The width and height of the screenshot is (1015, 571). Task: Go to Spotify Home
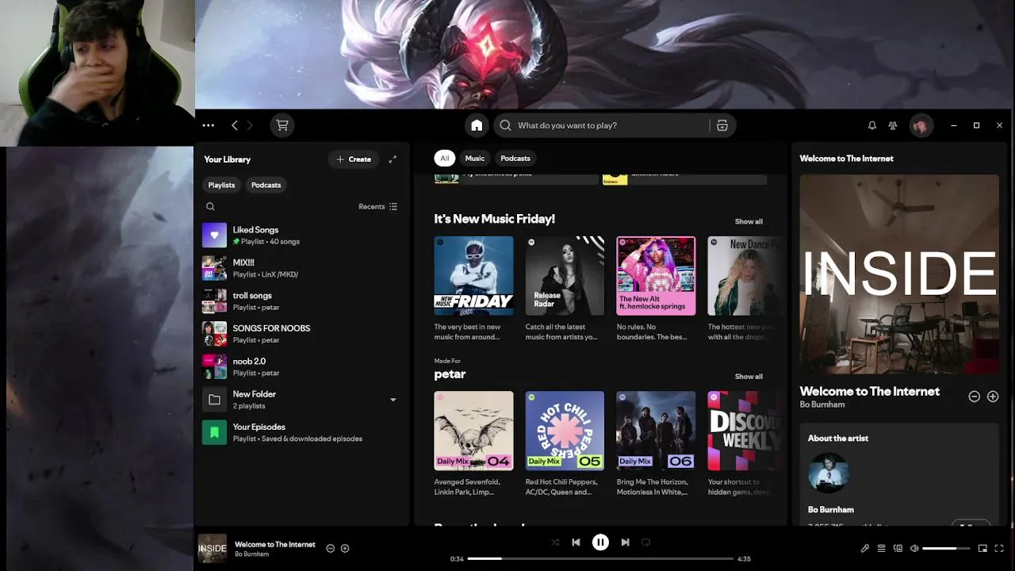[477, 125]
